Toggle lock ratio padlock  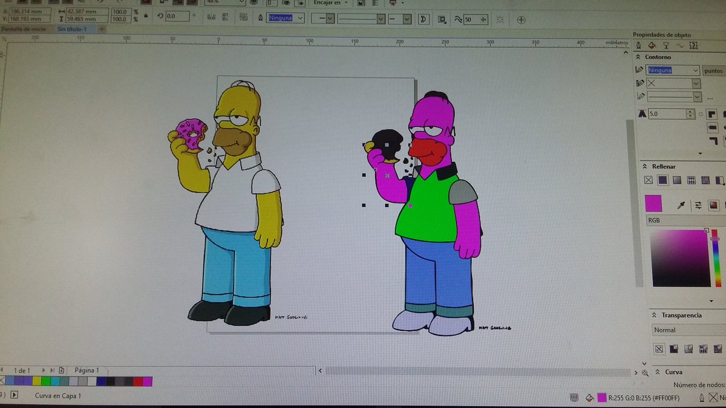[146, 15]
